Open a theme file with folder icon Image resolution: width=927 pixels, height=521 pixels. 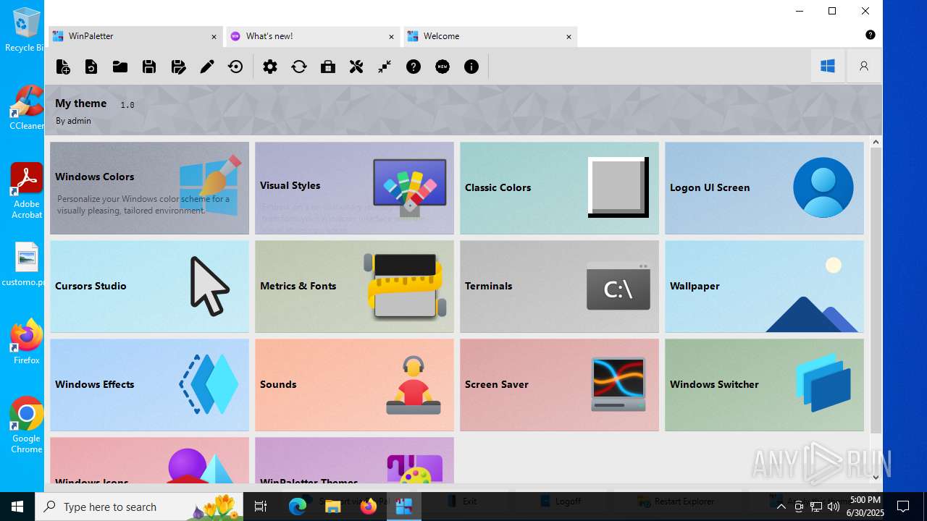click(x=120, y=67)
